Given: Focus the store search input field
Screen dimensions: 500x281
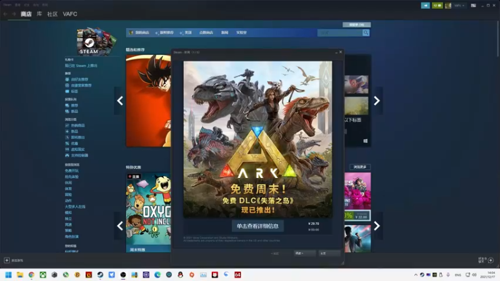Looking at the screenshot, I should (x=340, y=32).
